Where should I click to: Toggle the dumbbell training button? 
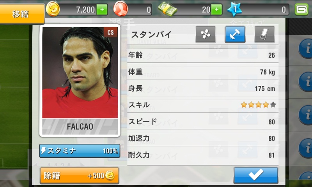[235, 34]
